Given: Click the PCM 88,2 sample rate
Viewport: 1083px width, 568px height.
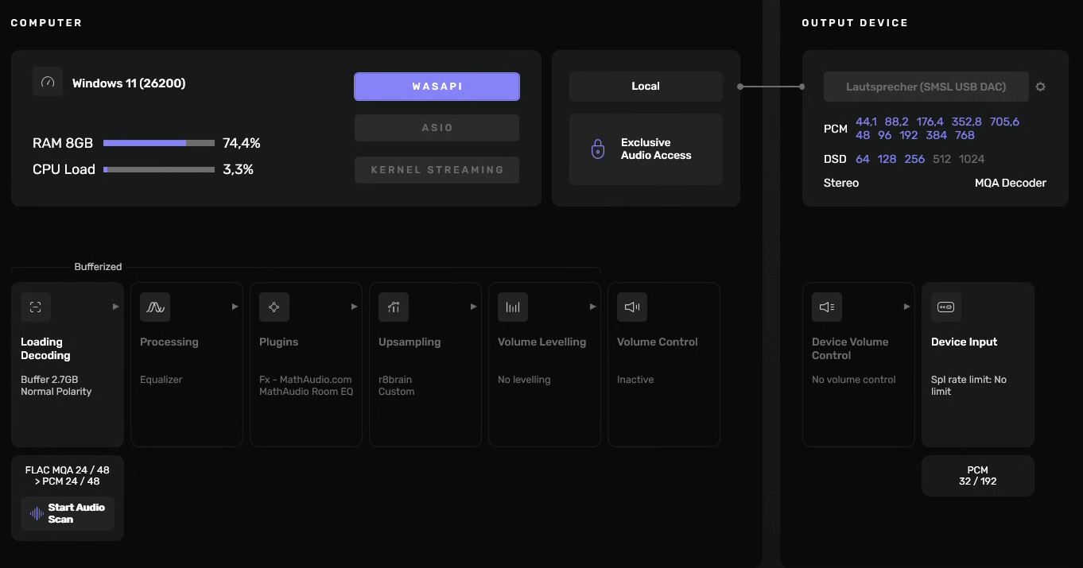Looking at the screenshot, I should [896, 122].
